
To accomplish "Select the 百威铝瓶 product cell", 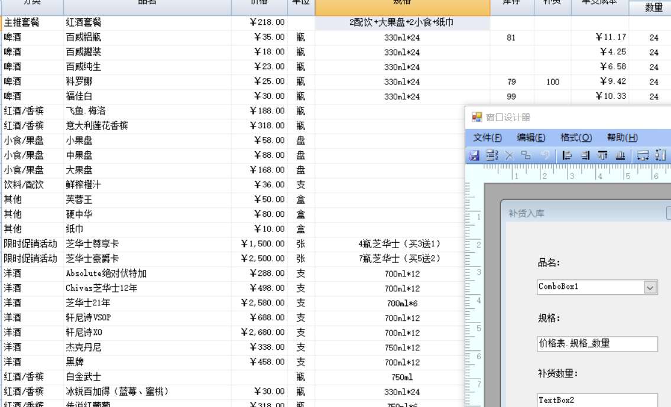I will 148,37.
